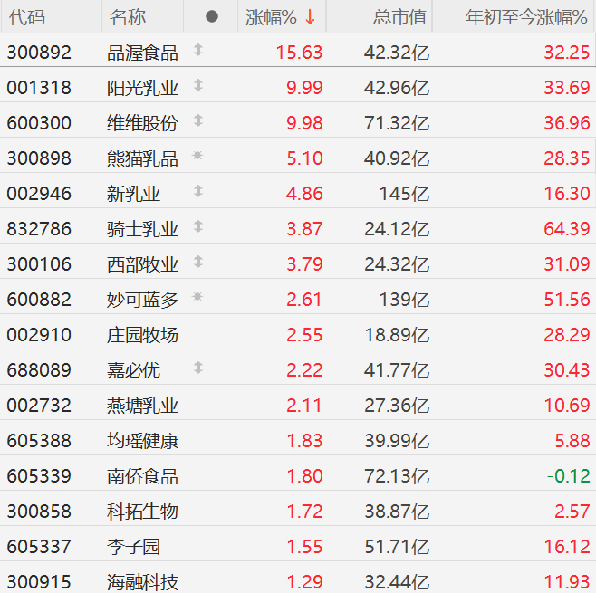Click the 9.99 gain value

pos(304,88)
